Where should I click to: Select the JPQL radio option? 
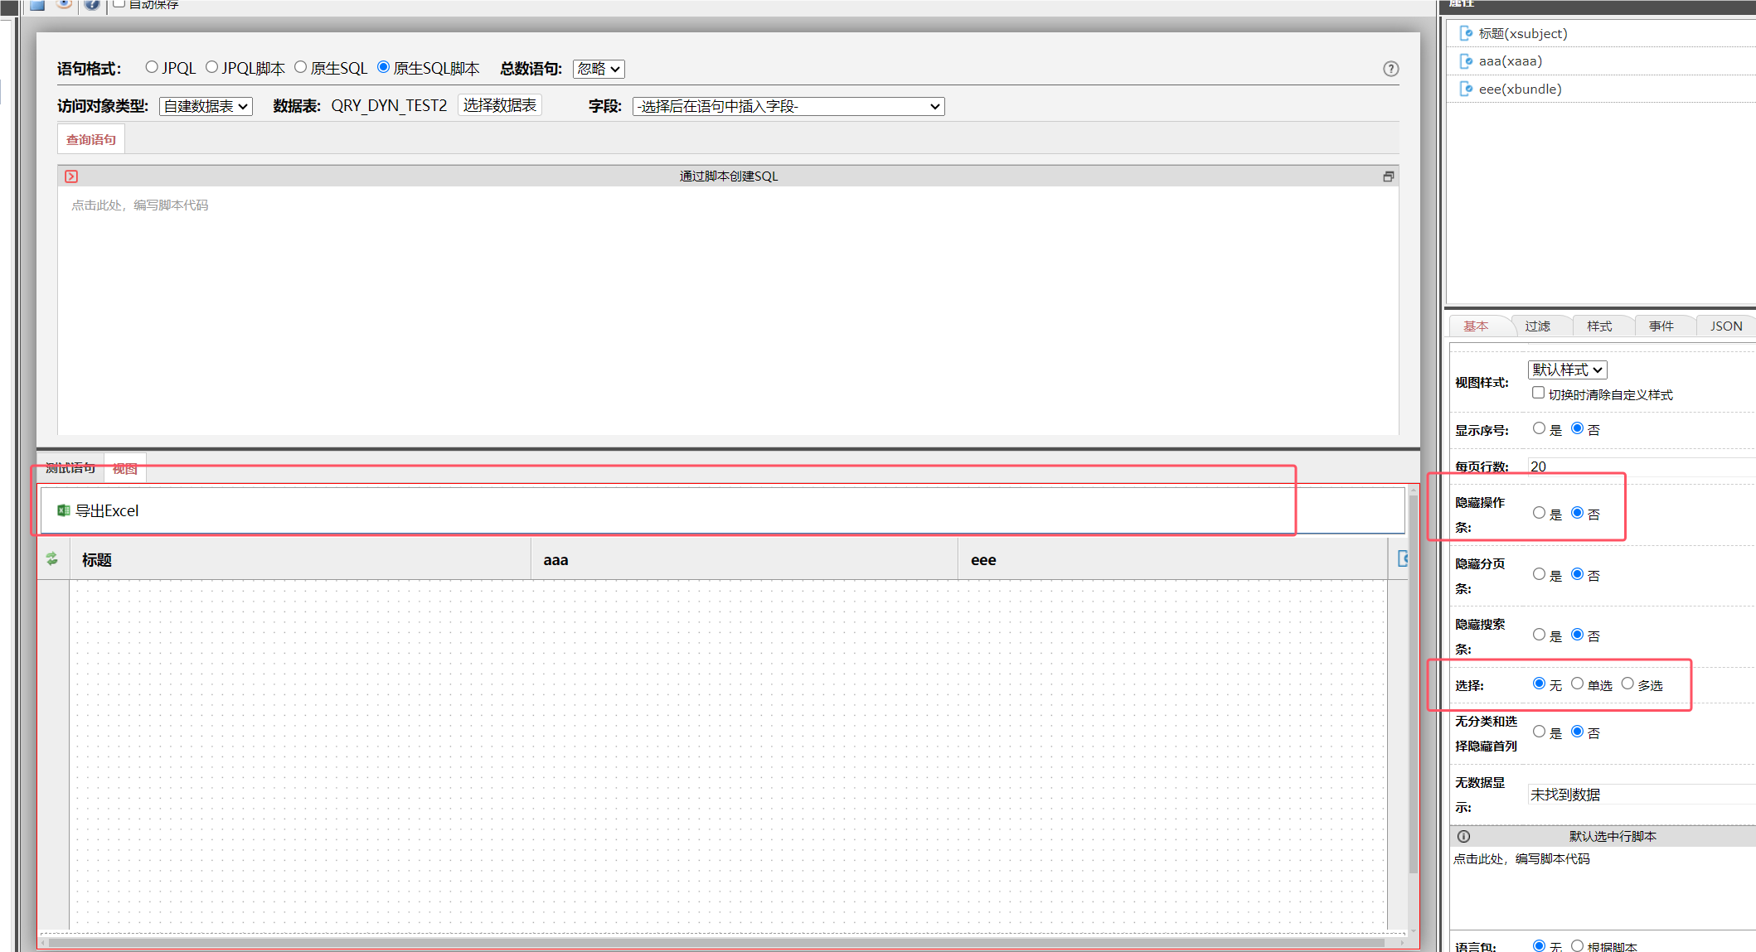point(152,67)
